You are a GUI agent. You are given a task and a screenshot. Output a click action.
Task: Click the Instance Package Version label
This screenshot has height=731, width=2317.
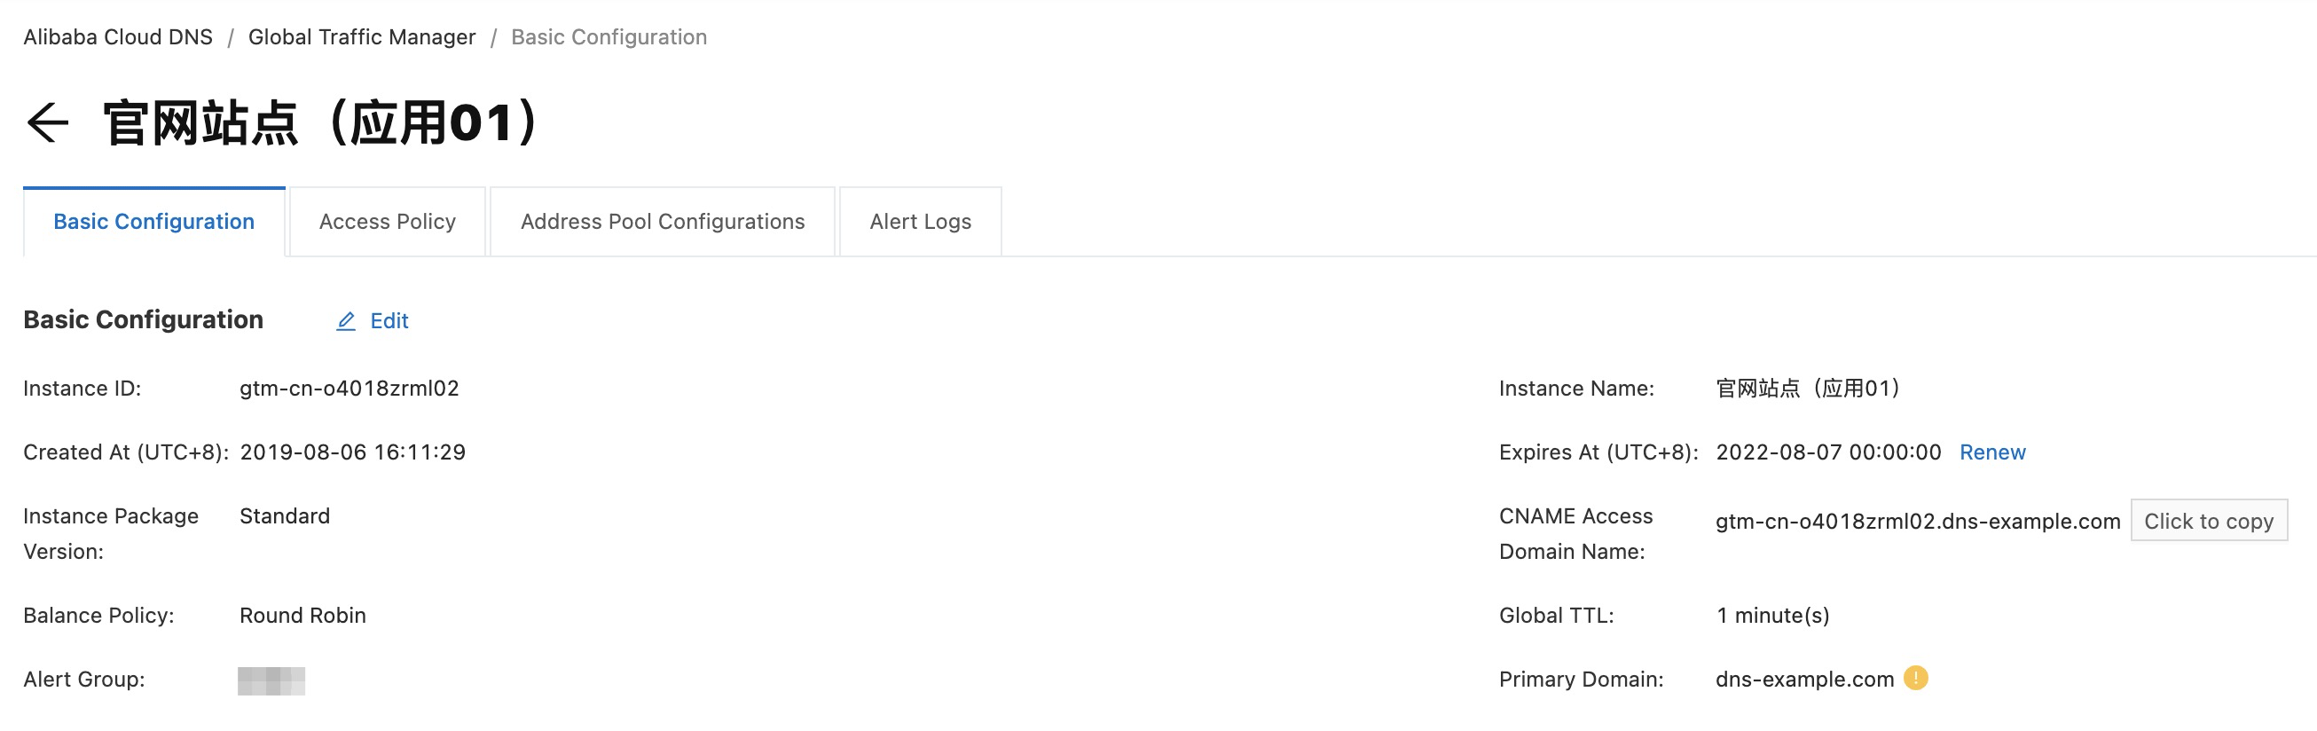tap(111, 534)
